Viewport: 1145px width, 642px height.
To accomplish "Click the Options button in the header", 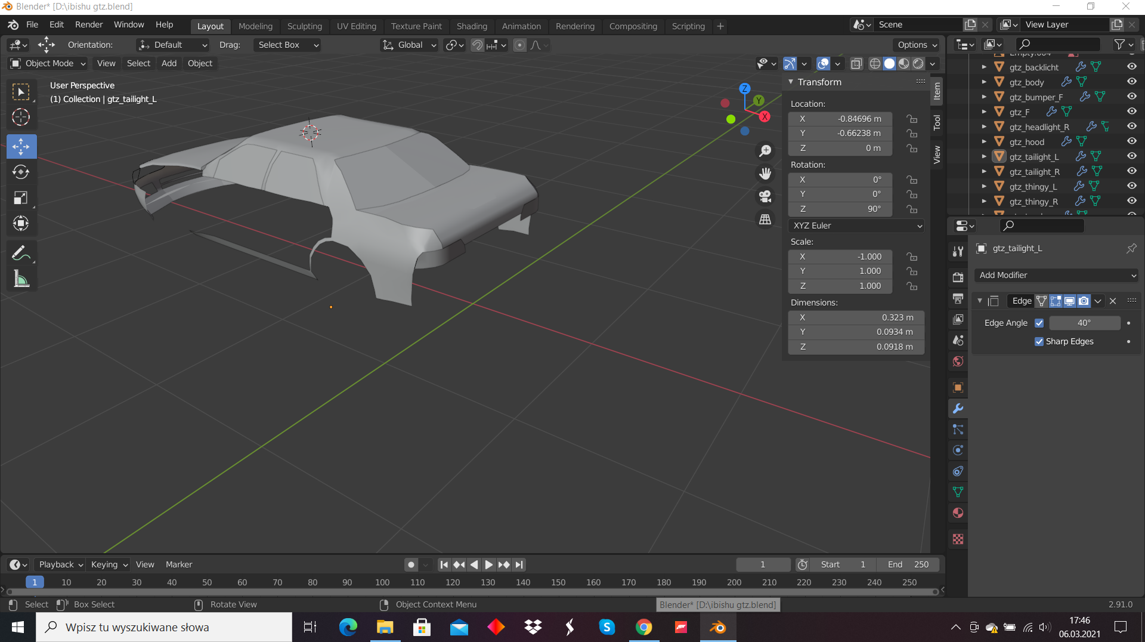I will [917, 45].
